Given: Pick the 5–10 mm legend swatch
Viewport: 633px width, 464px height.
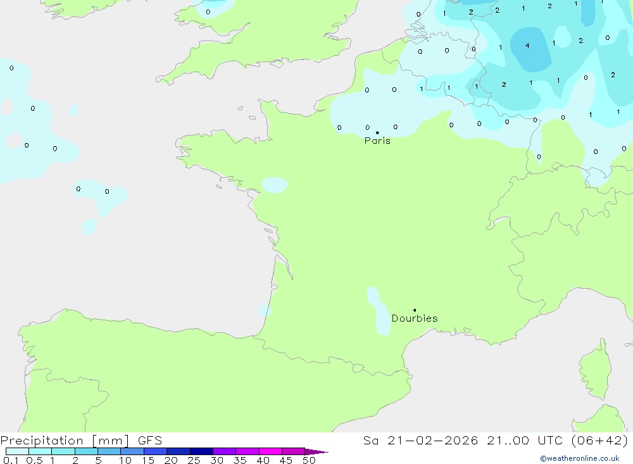Looking at the screenshot, I should [x=110, y=451].
